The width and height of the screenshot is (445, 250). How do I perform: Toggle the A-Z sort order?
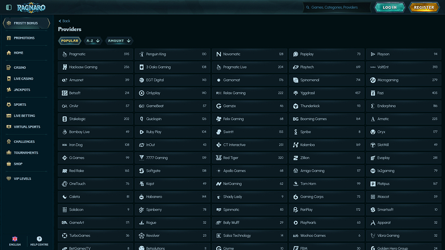[92, 41]
